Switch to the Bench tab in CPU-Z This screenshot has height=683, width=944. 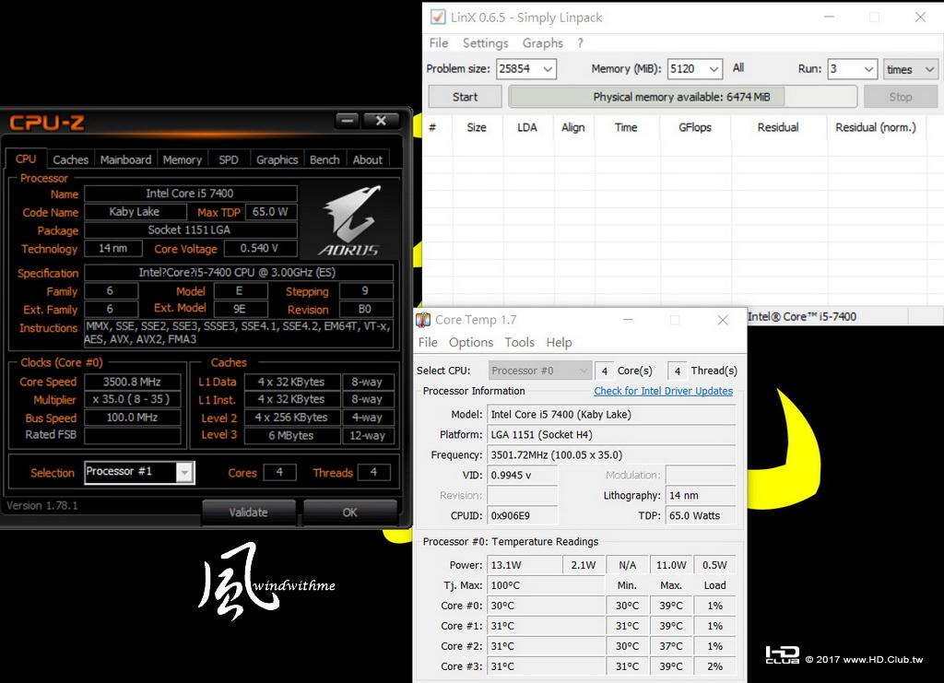[x=324, y=159]
